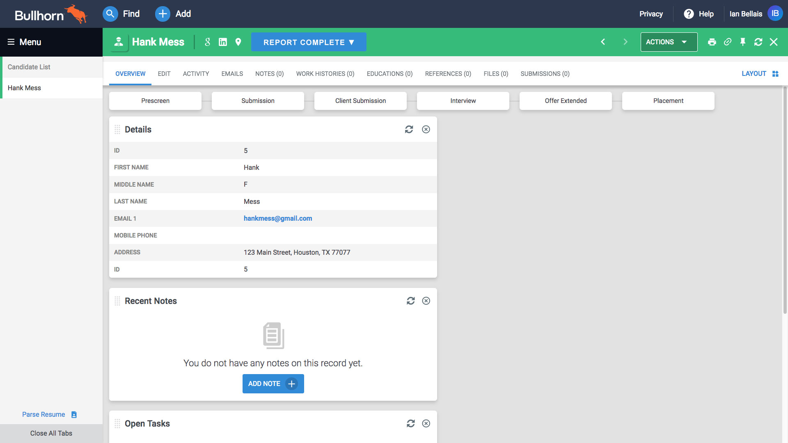Click the Google search icon beside Hank Mess
788x443 pixels.
click(207, 42)
